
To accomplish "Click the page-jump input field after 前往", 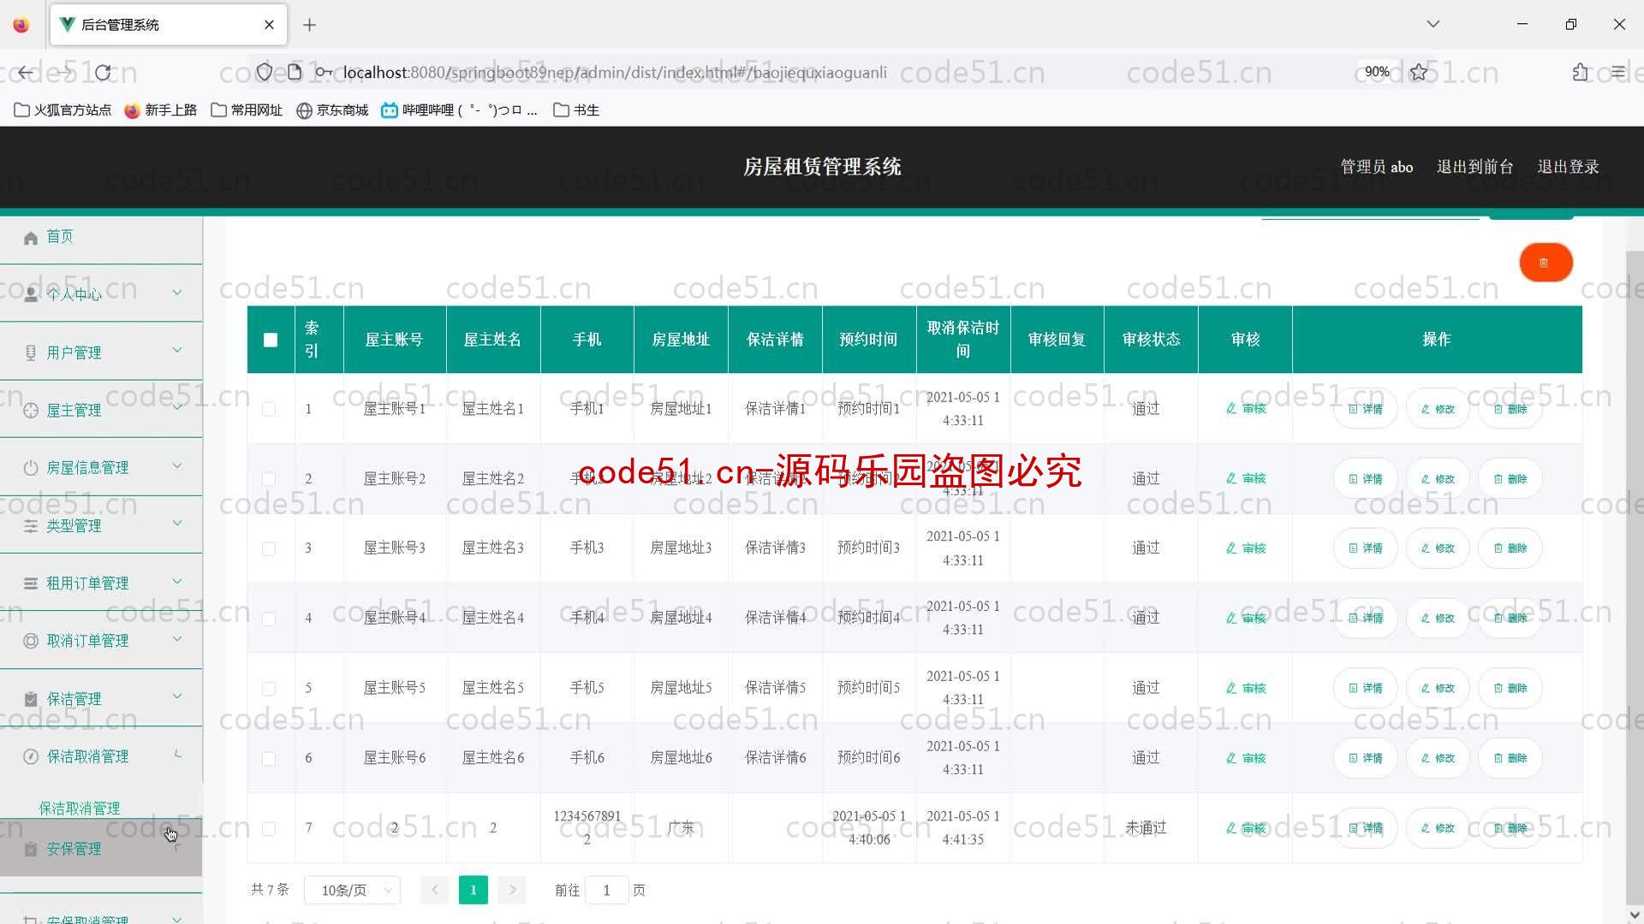I will pos(606,891).
